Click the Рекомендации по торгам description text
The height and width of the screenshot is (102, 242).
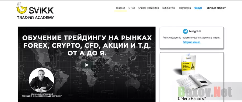(x=191, y=38)
